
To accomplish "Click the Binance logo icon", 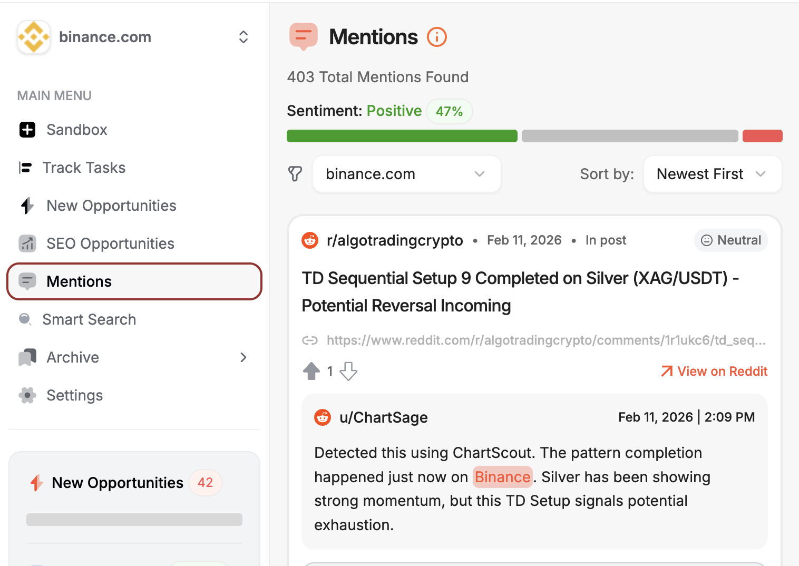I will point(34,37).
